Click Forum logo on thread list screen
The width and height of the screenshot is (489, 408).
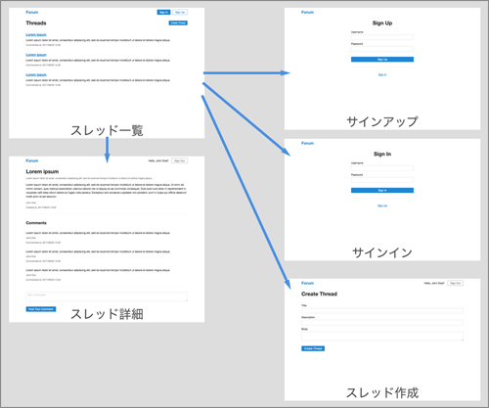point(32,13)
